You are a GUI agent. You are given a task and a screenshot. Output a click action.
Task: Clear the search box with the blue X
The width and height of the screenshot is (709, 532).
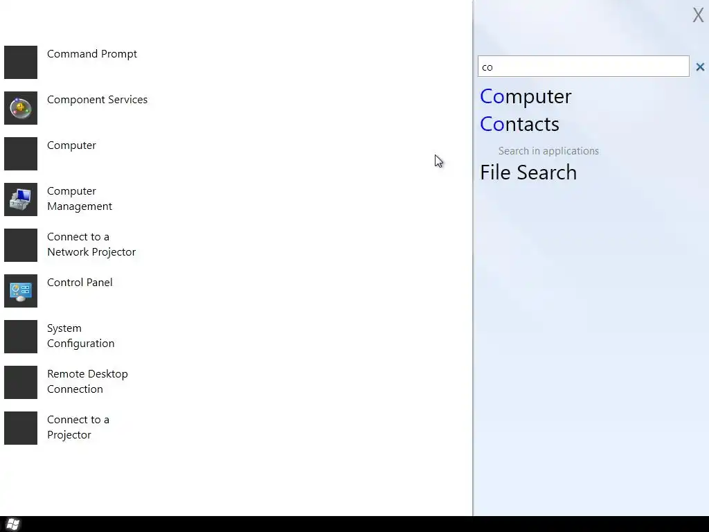(700, 67)
